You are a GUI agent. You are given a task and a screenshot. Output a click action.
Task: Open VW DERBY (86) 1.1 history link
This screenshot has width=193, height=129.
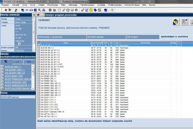coord(15,70)
